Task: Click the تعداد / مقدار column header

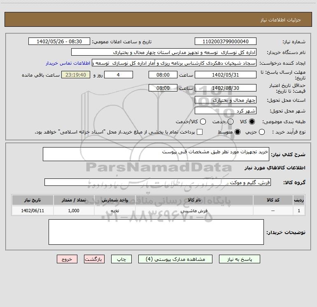Action: (x=74, y=200)
